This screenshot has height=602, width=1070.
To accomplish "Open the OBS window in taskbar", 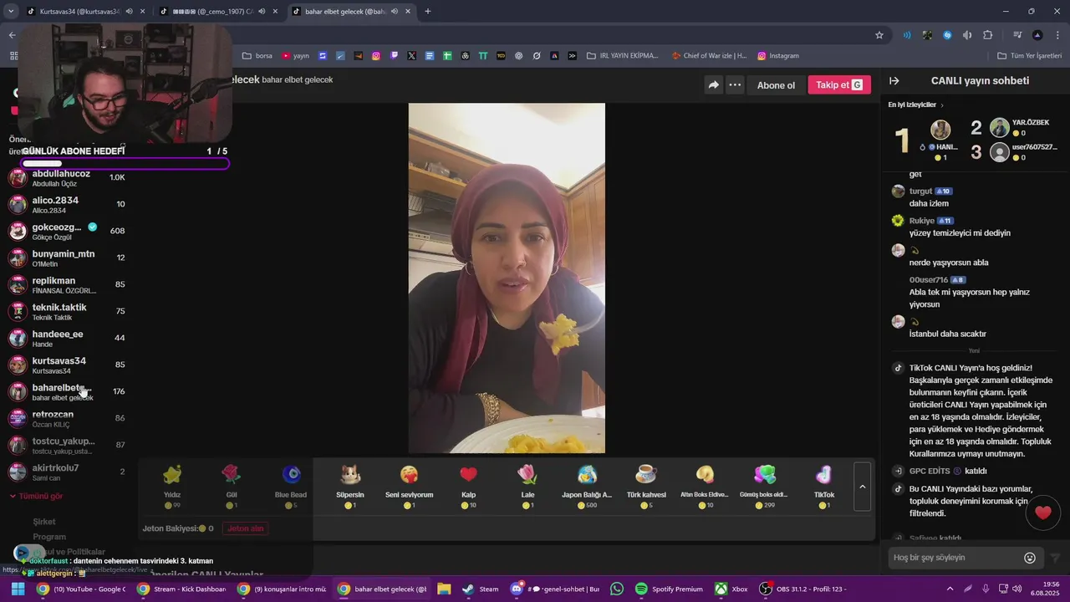I will [802, 589].
